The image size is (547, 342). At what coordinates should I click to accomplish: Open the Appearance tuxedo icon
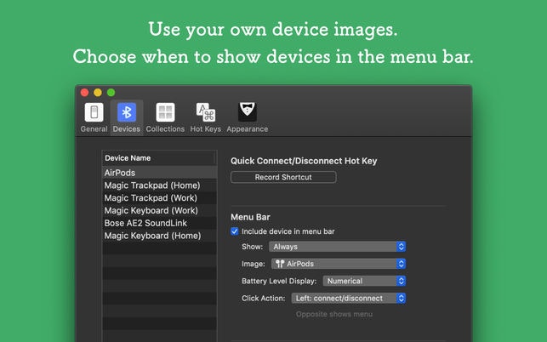248,112
